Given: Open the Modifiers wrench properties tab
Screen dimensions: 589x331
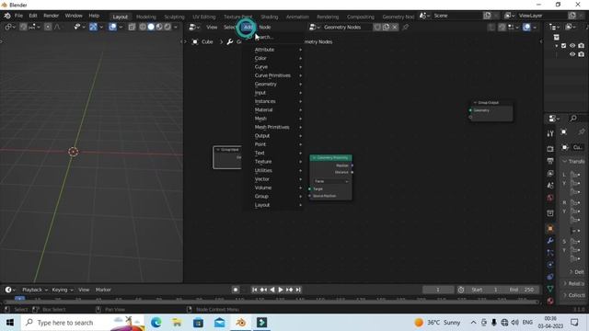Looking at the screenshot, I should pyautogui.click(x=550, y=241).
